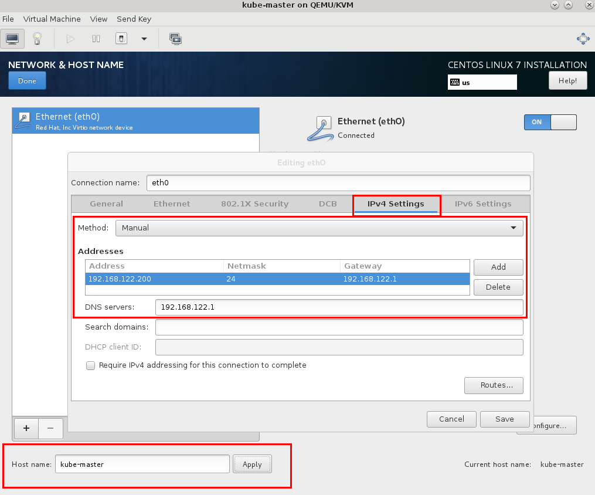Open the Virtual Machine menu

pyautogui.click(x=52, y=19)
